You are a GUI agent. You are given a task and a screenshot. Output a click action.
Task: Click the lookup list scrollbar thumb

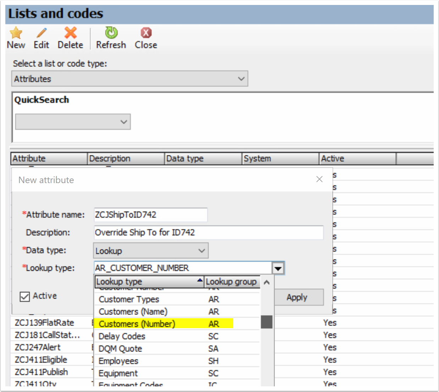pyautogui.click(x=267, y=322)
